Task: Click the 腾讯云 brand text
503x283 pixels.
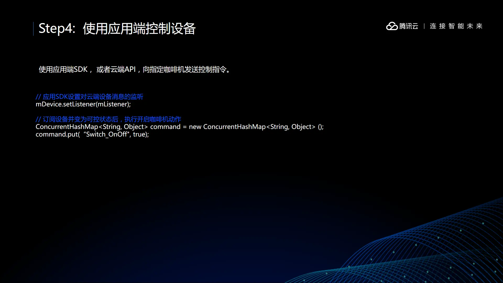Action: pos(409,26)
